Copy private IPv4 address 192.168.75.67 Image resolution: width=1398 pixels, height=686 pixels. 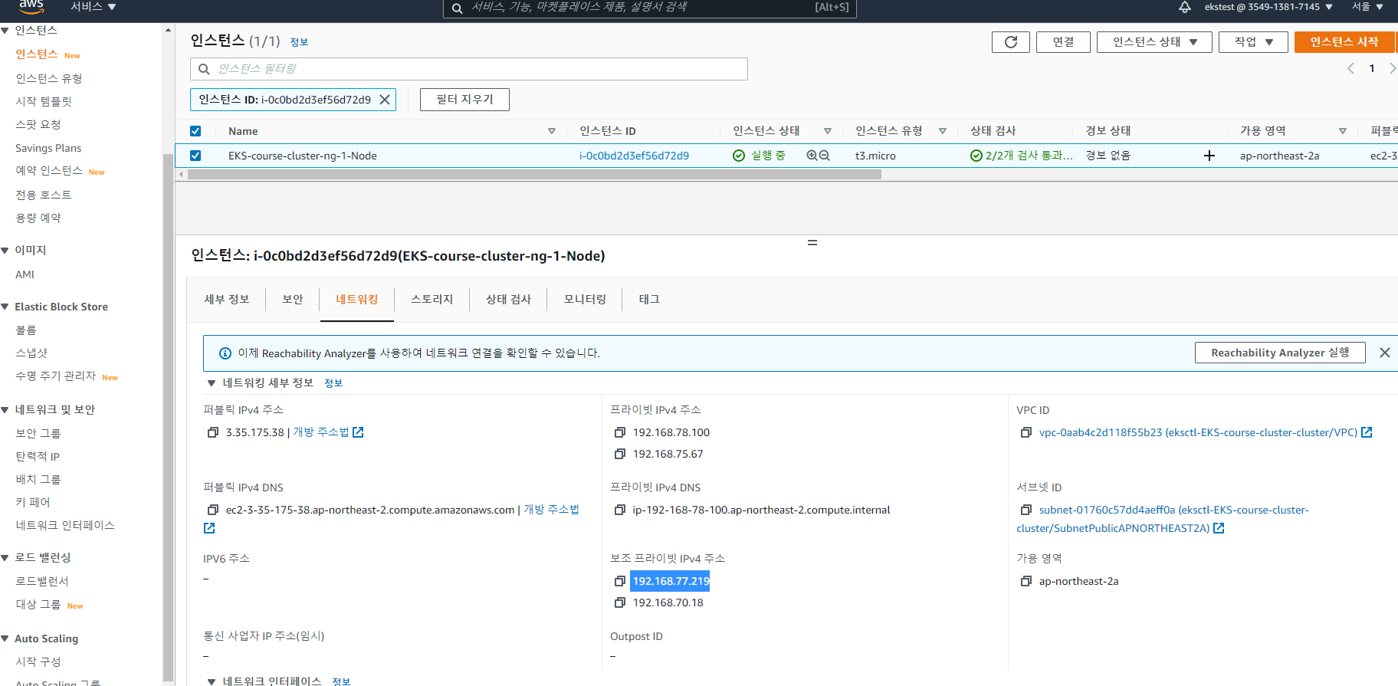[x=620, y=454]
